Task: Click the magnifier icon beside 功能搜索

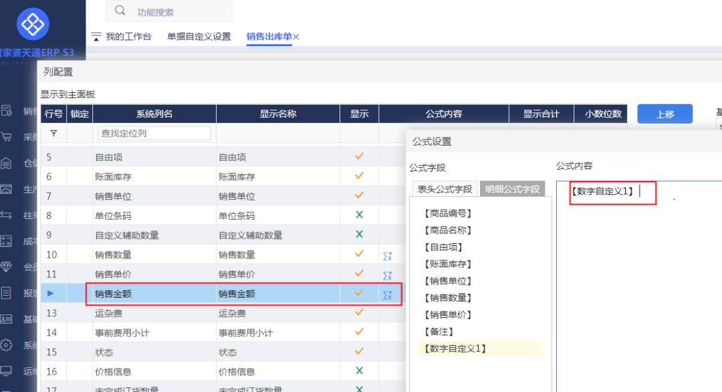Action: click(120, 11)
